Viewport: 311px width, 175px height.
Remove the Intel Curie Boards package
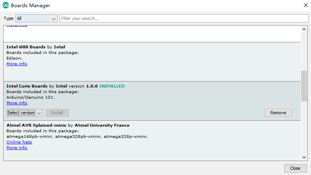click(278, 113)
